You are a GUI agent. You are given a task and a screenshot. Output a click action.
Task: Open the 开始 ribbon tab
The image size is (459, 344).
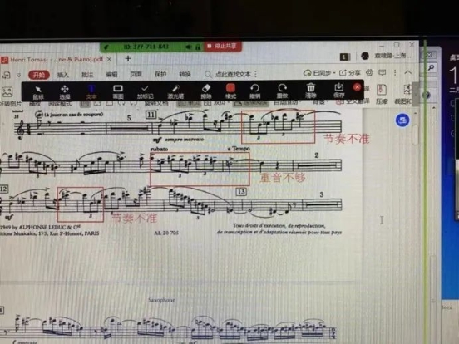[x=39, y=75]
